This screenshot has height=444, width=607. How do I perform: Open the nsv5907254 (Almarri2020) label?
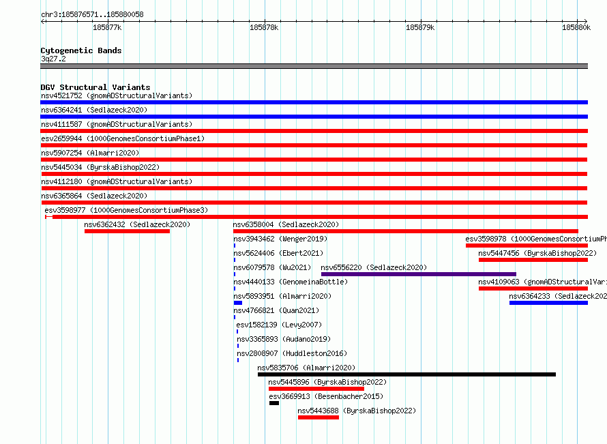point(90,153)
